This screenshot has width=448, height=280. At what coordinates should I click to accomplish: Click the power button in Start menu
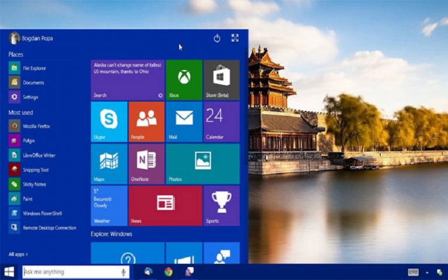(217, 38)
